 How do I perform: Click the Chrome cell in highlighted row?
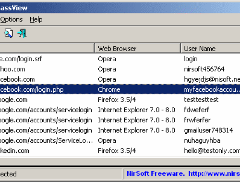pyautogui.click(x=109, y=89)
